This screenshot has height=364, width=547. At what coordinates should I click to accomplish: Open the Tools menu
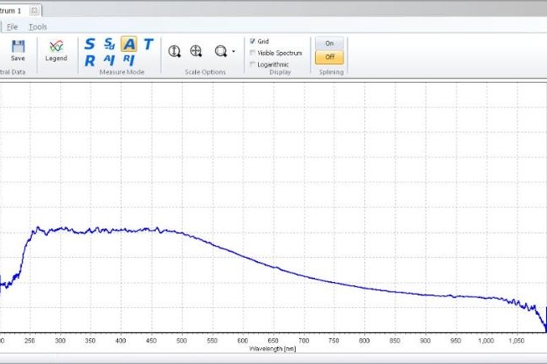(x=38, y=27)
